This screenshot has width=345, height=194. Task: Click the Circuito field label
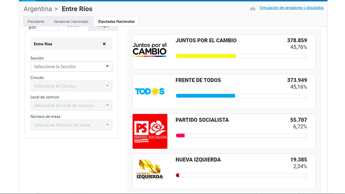tap(37, 78)
